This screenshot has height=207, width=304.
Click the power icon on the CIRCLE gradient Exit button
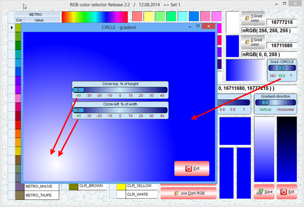(188, 168)
